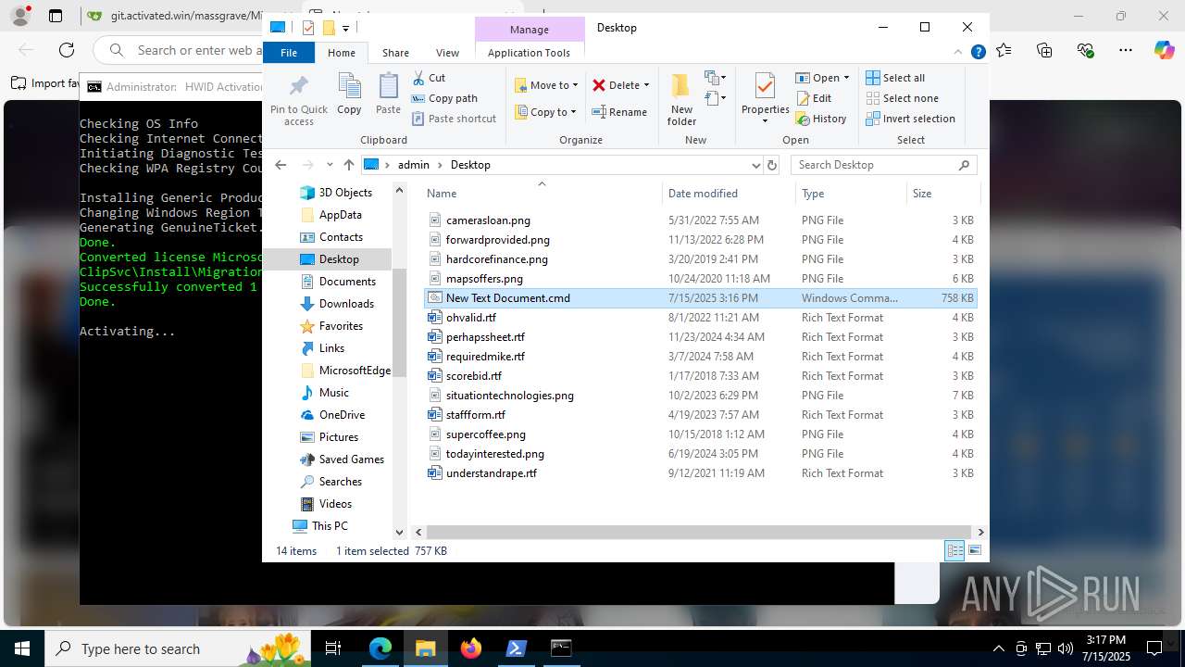The width and height of the screenshot is (1185, 667).
Task: Open Task View on taskbar
Action: tap(333, 648)
